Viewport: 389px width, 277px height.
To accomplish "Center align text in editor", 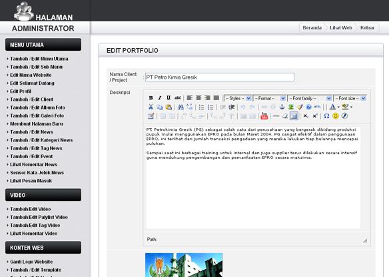I will [198, 98].
